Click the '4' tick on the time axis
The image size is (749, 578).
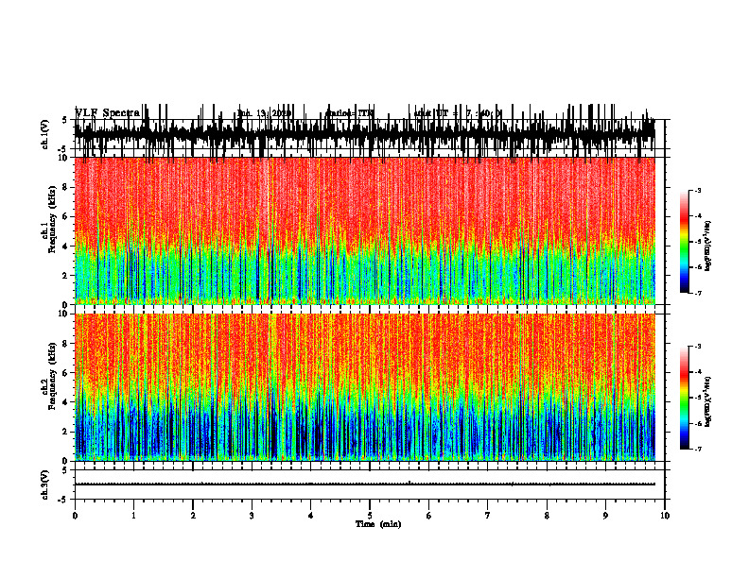click(x=311, y=516)
